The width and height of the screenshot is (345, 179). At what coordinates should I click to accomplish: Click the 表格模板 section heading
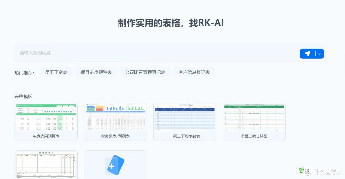tap(24, 97)
